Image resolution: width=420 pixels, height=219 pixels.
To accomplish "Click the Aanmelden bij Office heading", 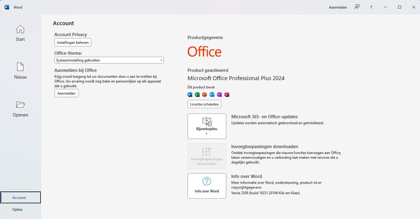I will tap(75, 70).
